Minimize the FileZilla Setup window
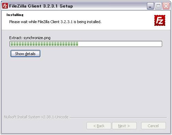 point(150,6)
